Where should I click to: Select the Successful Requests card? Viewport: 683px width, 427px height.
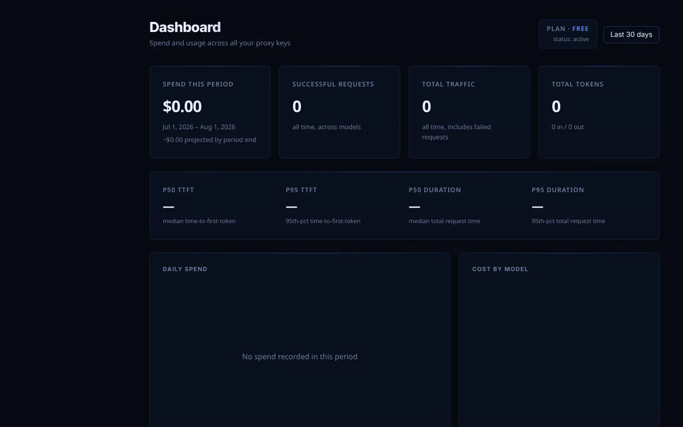pos(339,112)
